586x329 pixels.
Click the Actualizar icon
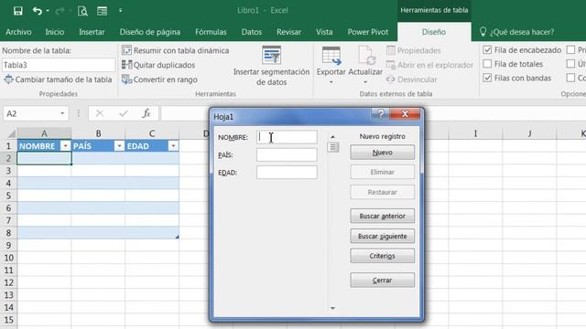365,56
